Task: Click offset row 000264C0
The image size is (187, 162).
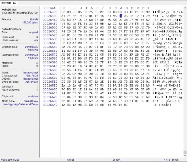Action: (x=50, y=12)
